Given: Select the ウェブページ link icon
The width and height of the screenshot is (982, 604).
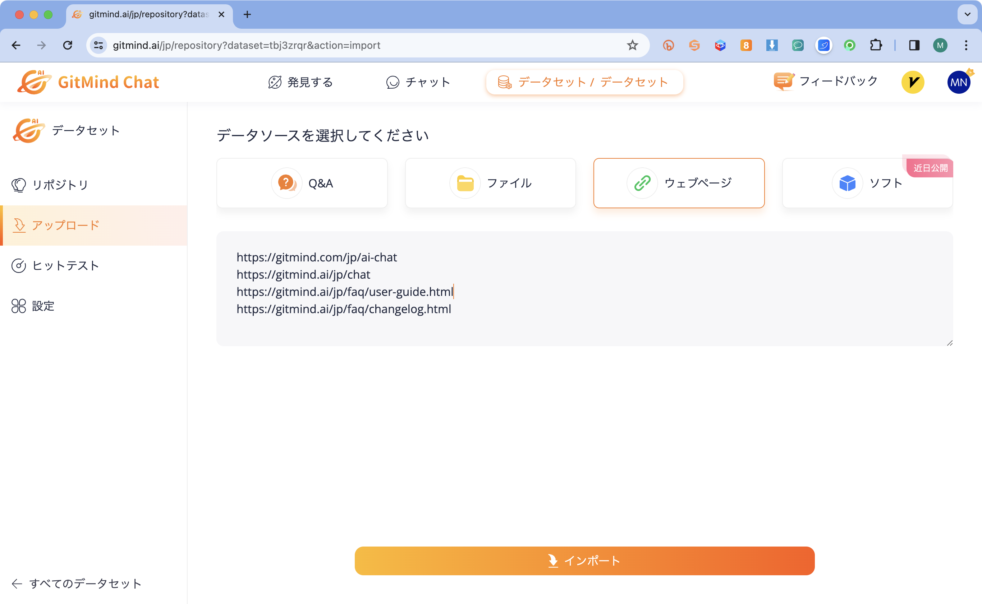Looking at the screenshot, I should [641, 183].
